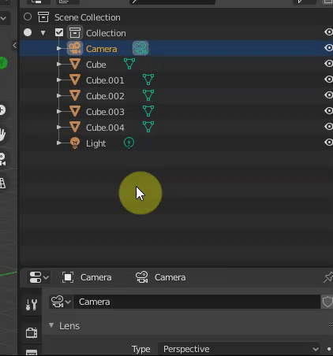Toggle visibility of the Light object

pos(328,143)
